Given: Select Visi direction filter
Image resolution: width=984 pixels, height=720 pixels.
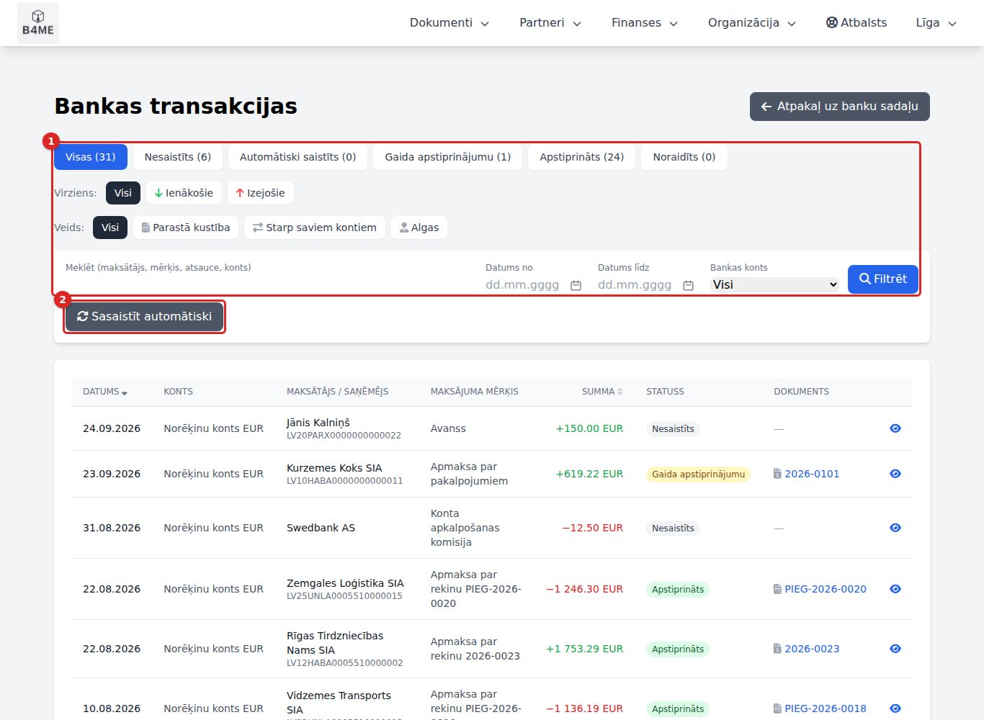Looking at the screenshot, I should click(x=123, y=193).
